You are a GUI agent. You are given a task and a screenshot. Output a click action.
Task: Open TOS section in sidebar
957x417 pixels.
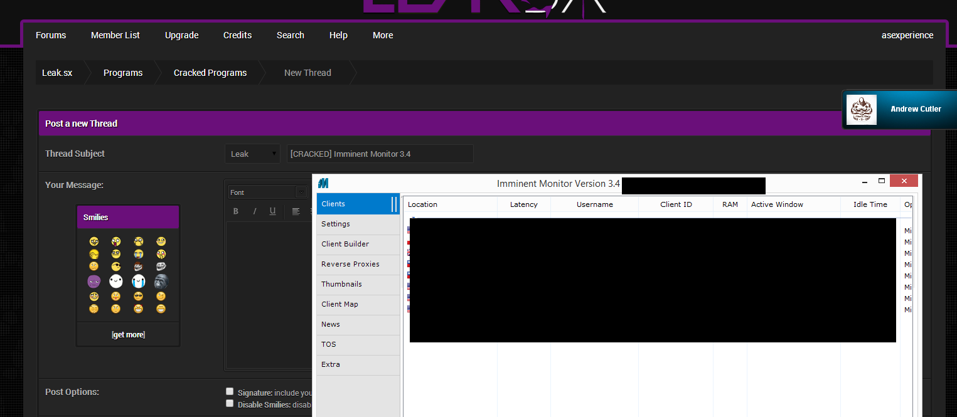[x=358, y=344]
